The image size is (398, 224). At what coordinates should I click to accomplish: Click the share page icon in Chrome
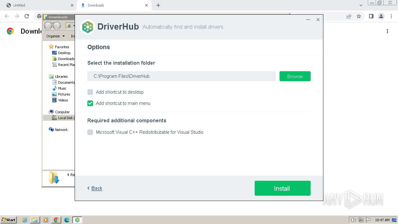pyautogui.click(x=349, y=16)
